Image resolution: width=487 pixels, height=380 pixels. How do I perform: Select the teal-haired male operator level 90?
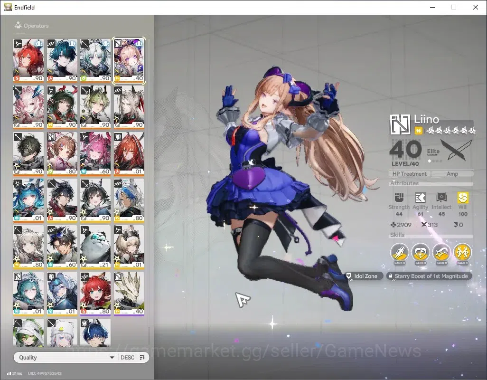[62, 60]
